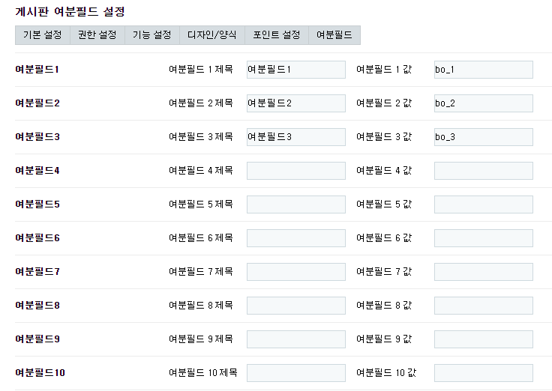Viewport: 552px width, 391px height.
Task: Click the 여분필드 2 제목 text box
Action: [295, 103]
